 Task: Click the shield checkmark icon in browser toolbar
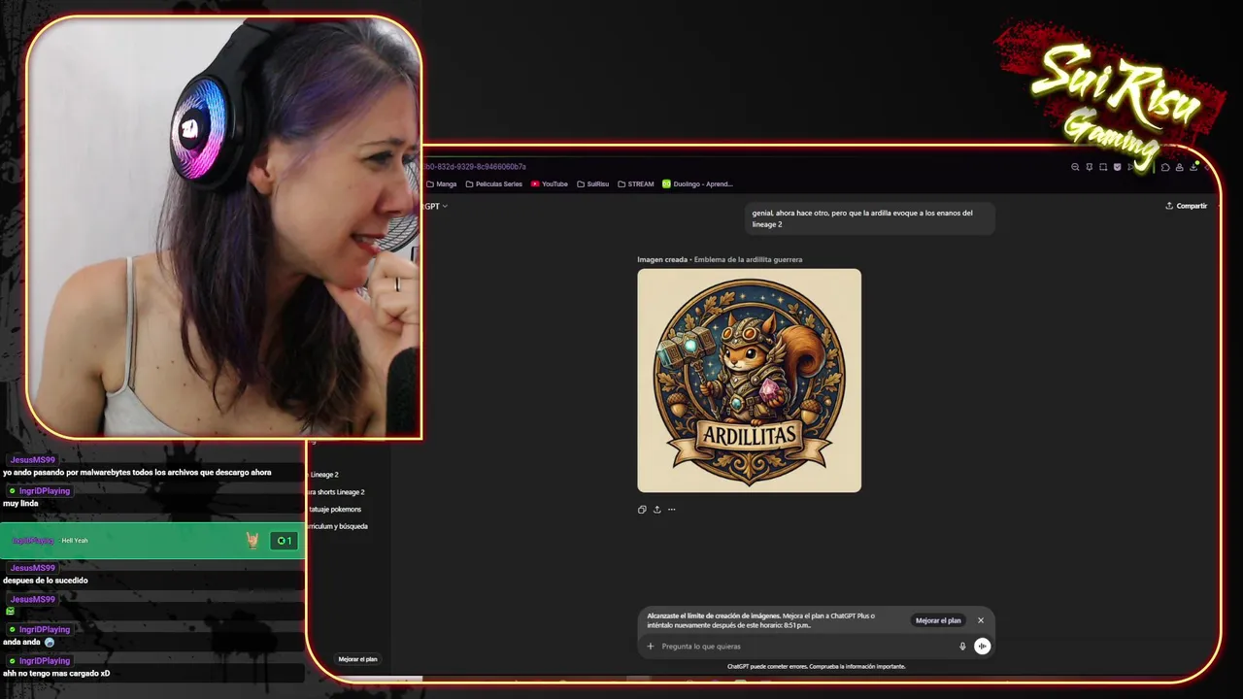click(1118, 167)
